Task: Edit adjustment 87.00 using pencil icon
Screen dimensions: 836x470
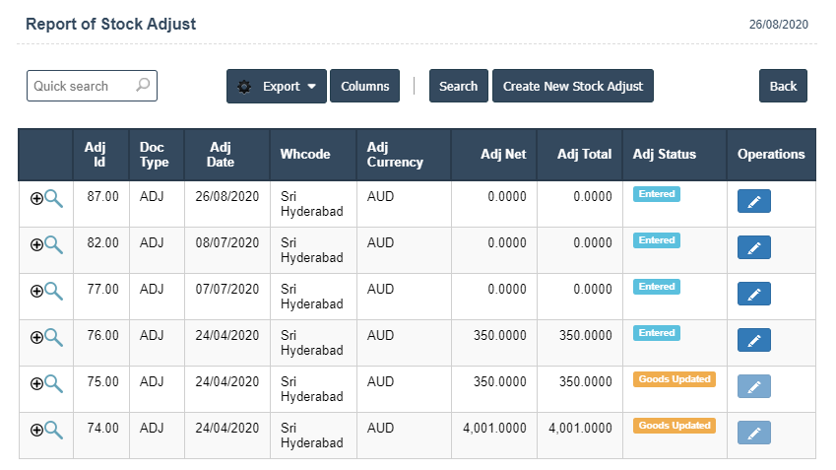Action: pyautogui.click(x=753, y=202)
